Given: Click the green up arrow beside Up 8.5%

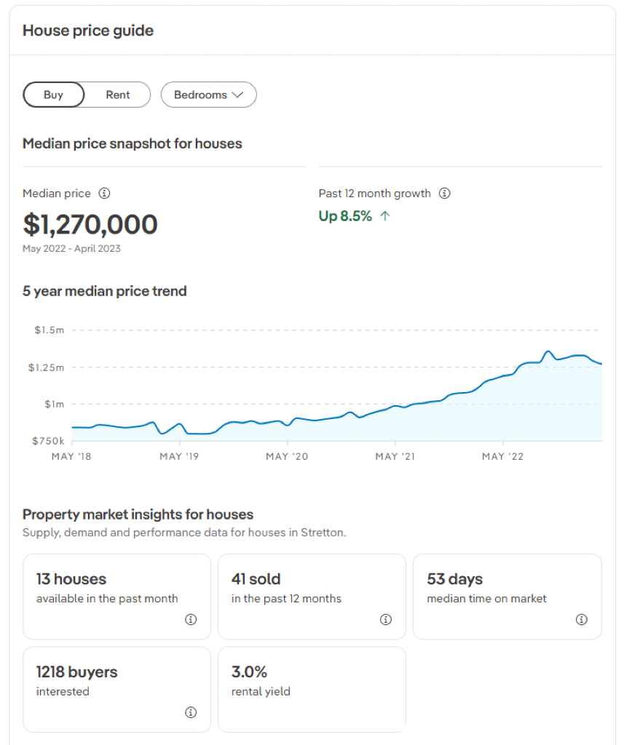Looking at the screenshot, I should click(385, 216).
